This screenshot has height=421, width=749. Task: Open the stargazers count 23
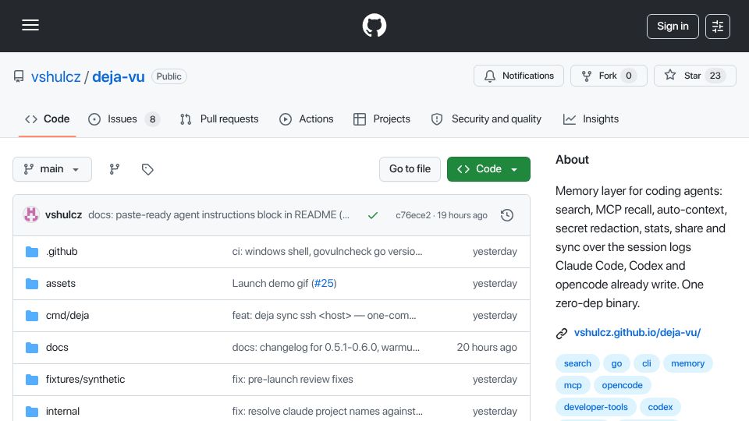point(715,76)
